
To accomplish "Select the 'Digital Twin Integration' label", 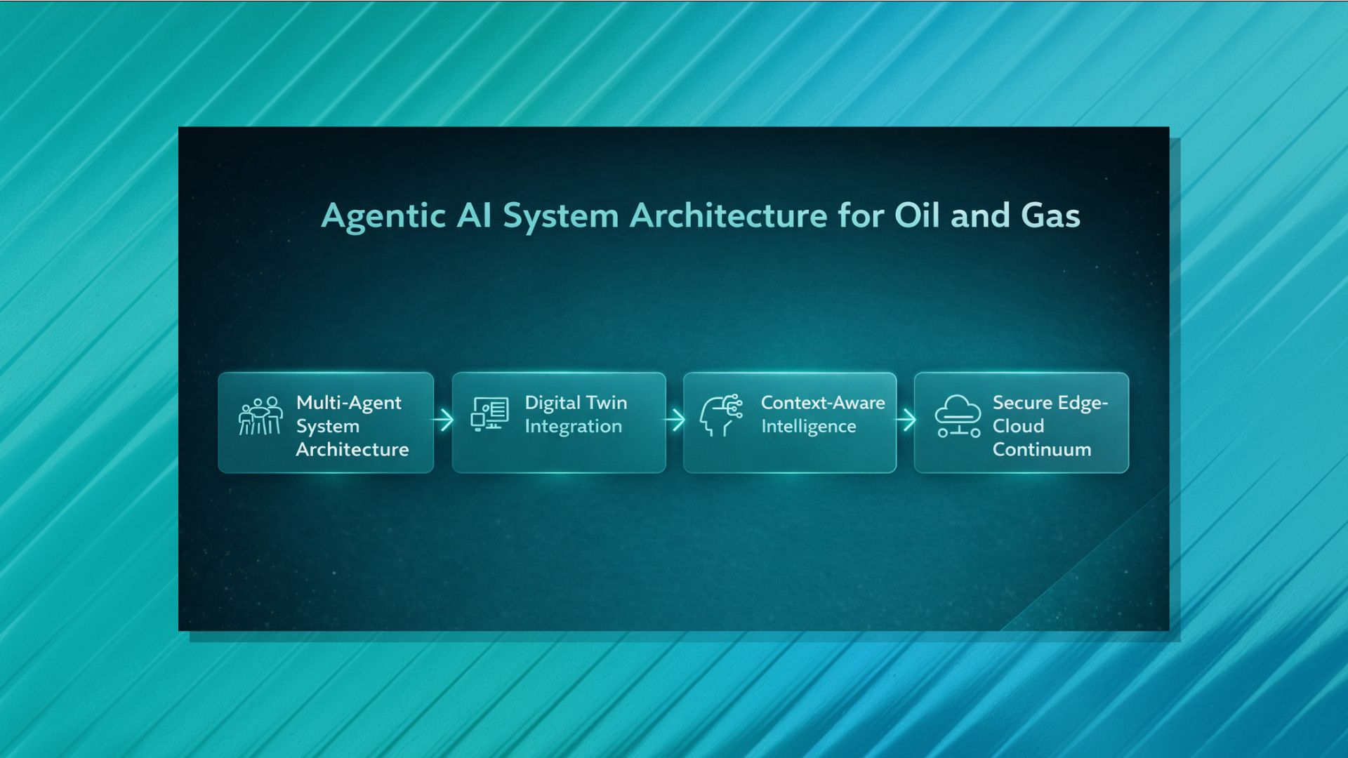I will pos(576,414).
